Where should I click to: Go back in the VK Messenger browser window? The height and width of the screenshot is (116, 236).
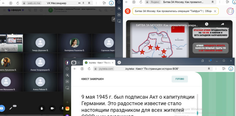pos(3,3)
